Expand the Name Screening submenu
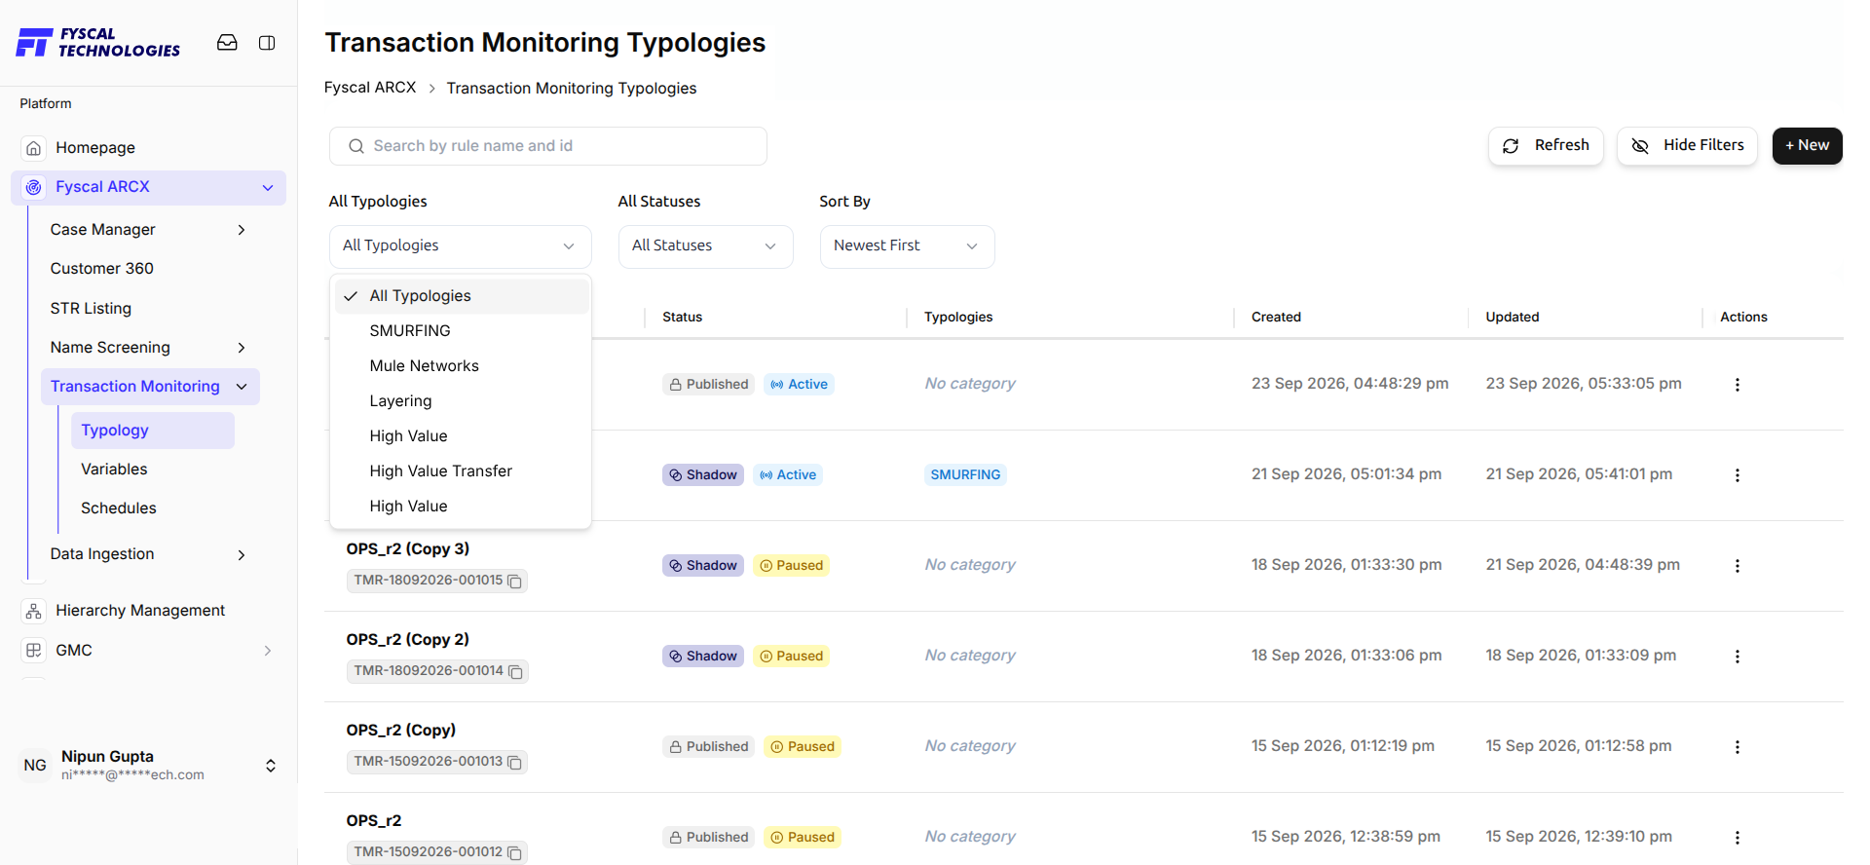The width and height of the screenshot is (1870, 865). pyautogui.click(x=242, y=348)
